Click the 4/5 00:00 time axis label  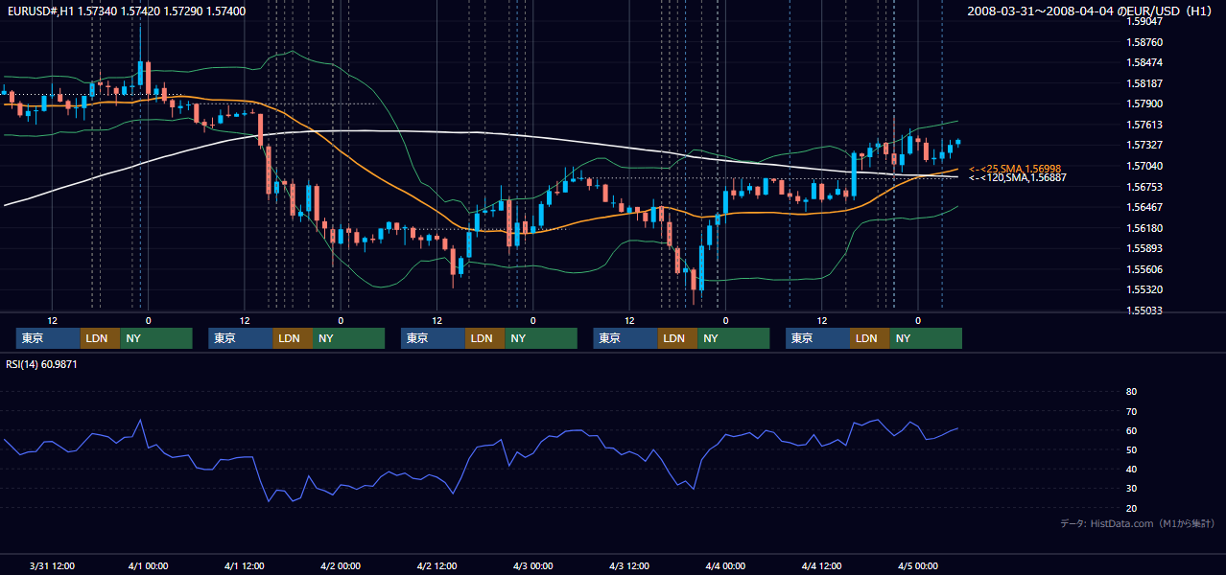[917, 566]
